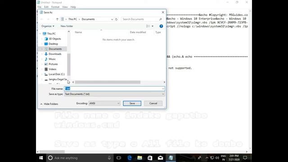Open Notepad Help menu
288x162 pixels.
coord(73,7)
